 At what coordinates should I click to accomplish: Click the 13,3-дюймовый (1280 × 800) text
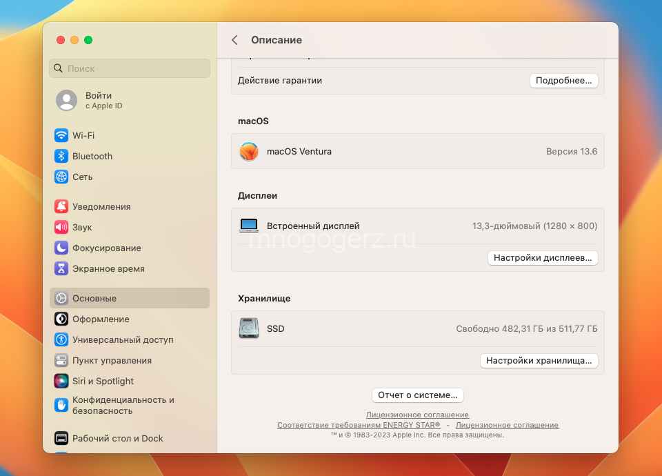coord(534,226)
